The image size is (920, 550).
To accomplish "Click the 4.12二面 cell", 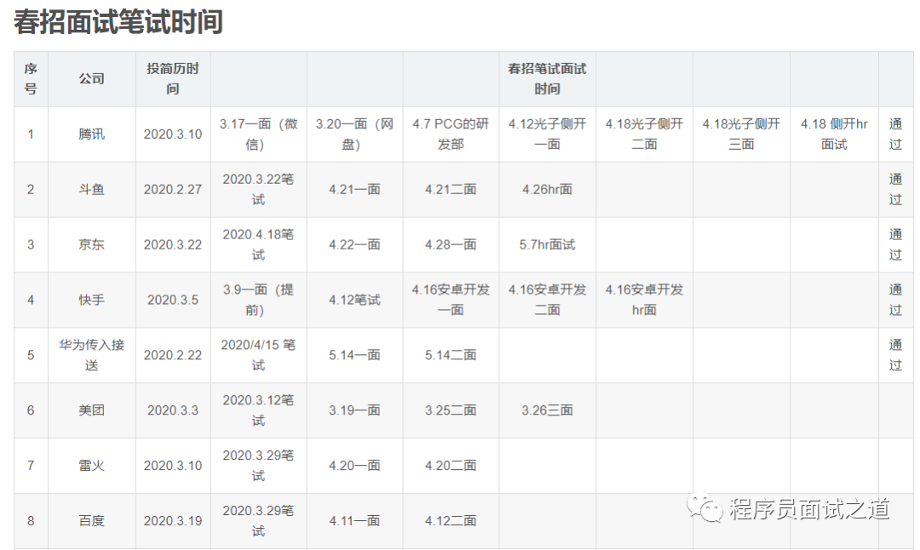I will coord(451,521).
